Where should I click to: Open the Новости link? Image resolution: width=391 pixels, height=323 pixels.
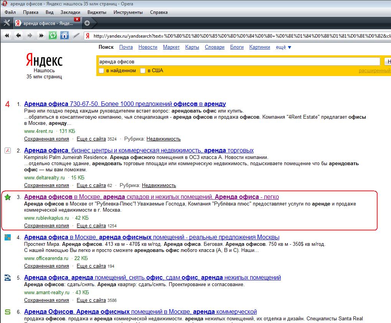[148, 47]
